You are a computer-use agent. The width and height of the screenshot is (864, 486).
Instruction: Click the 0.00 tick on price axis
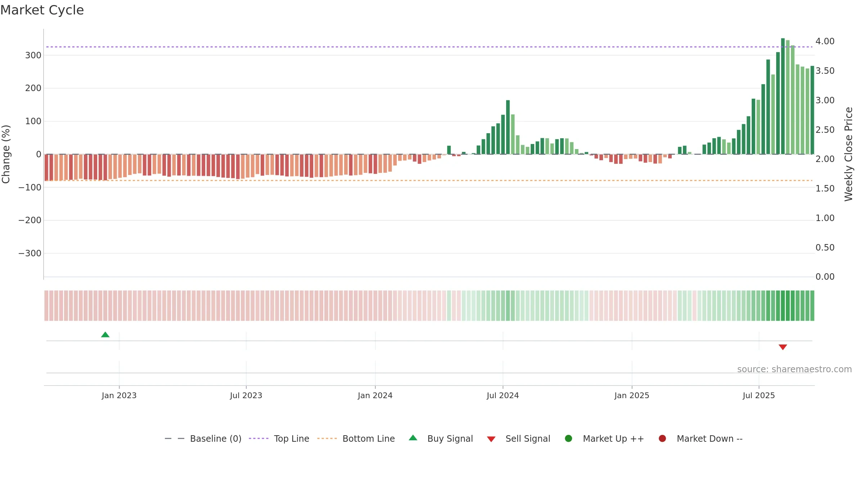tap(825, 276)
